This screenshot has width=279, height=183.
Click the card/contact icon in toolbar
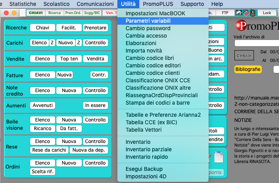[x=238, y=13]
